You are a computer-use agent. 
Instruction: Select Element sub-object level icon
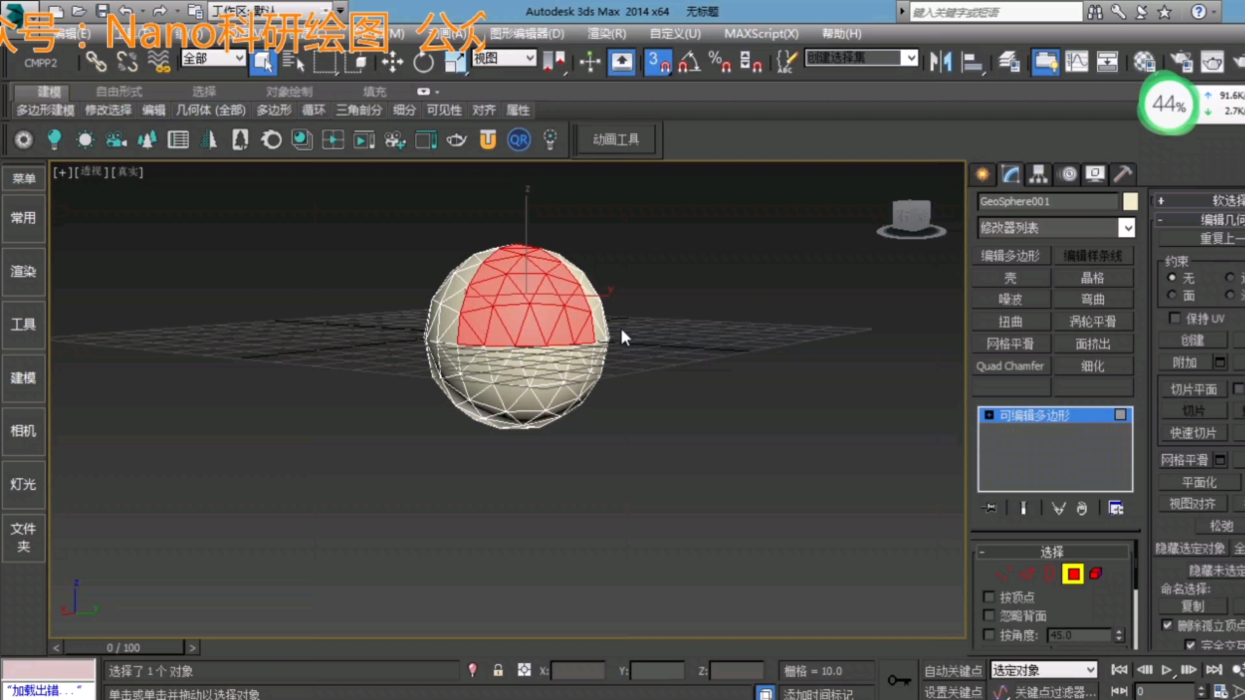[1096, 574]
